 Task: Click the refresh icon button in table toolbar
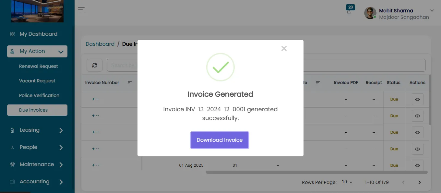coord(95,65)
